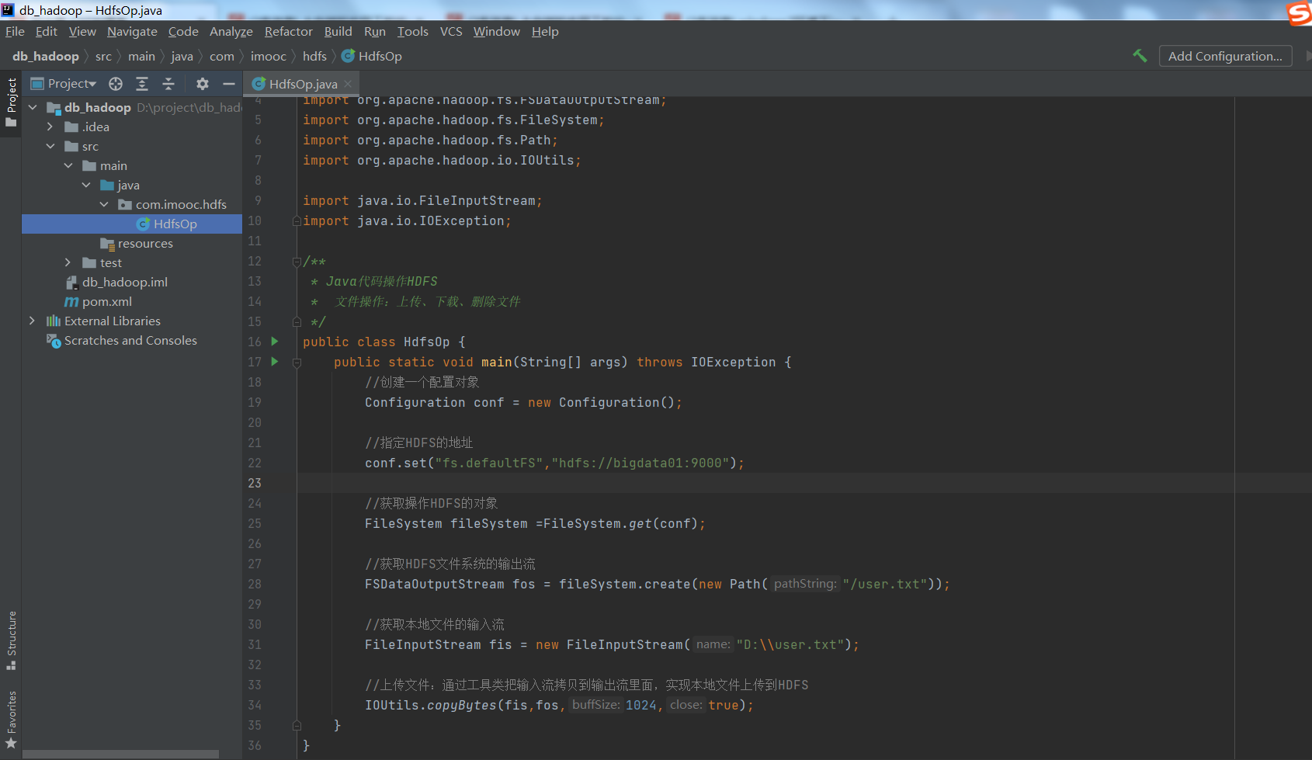This screenshot has height=760, width=1312.
Task: Toggle the Structure tool window sidebar tab
Action: [11, 640]
